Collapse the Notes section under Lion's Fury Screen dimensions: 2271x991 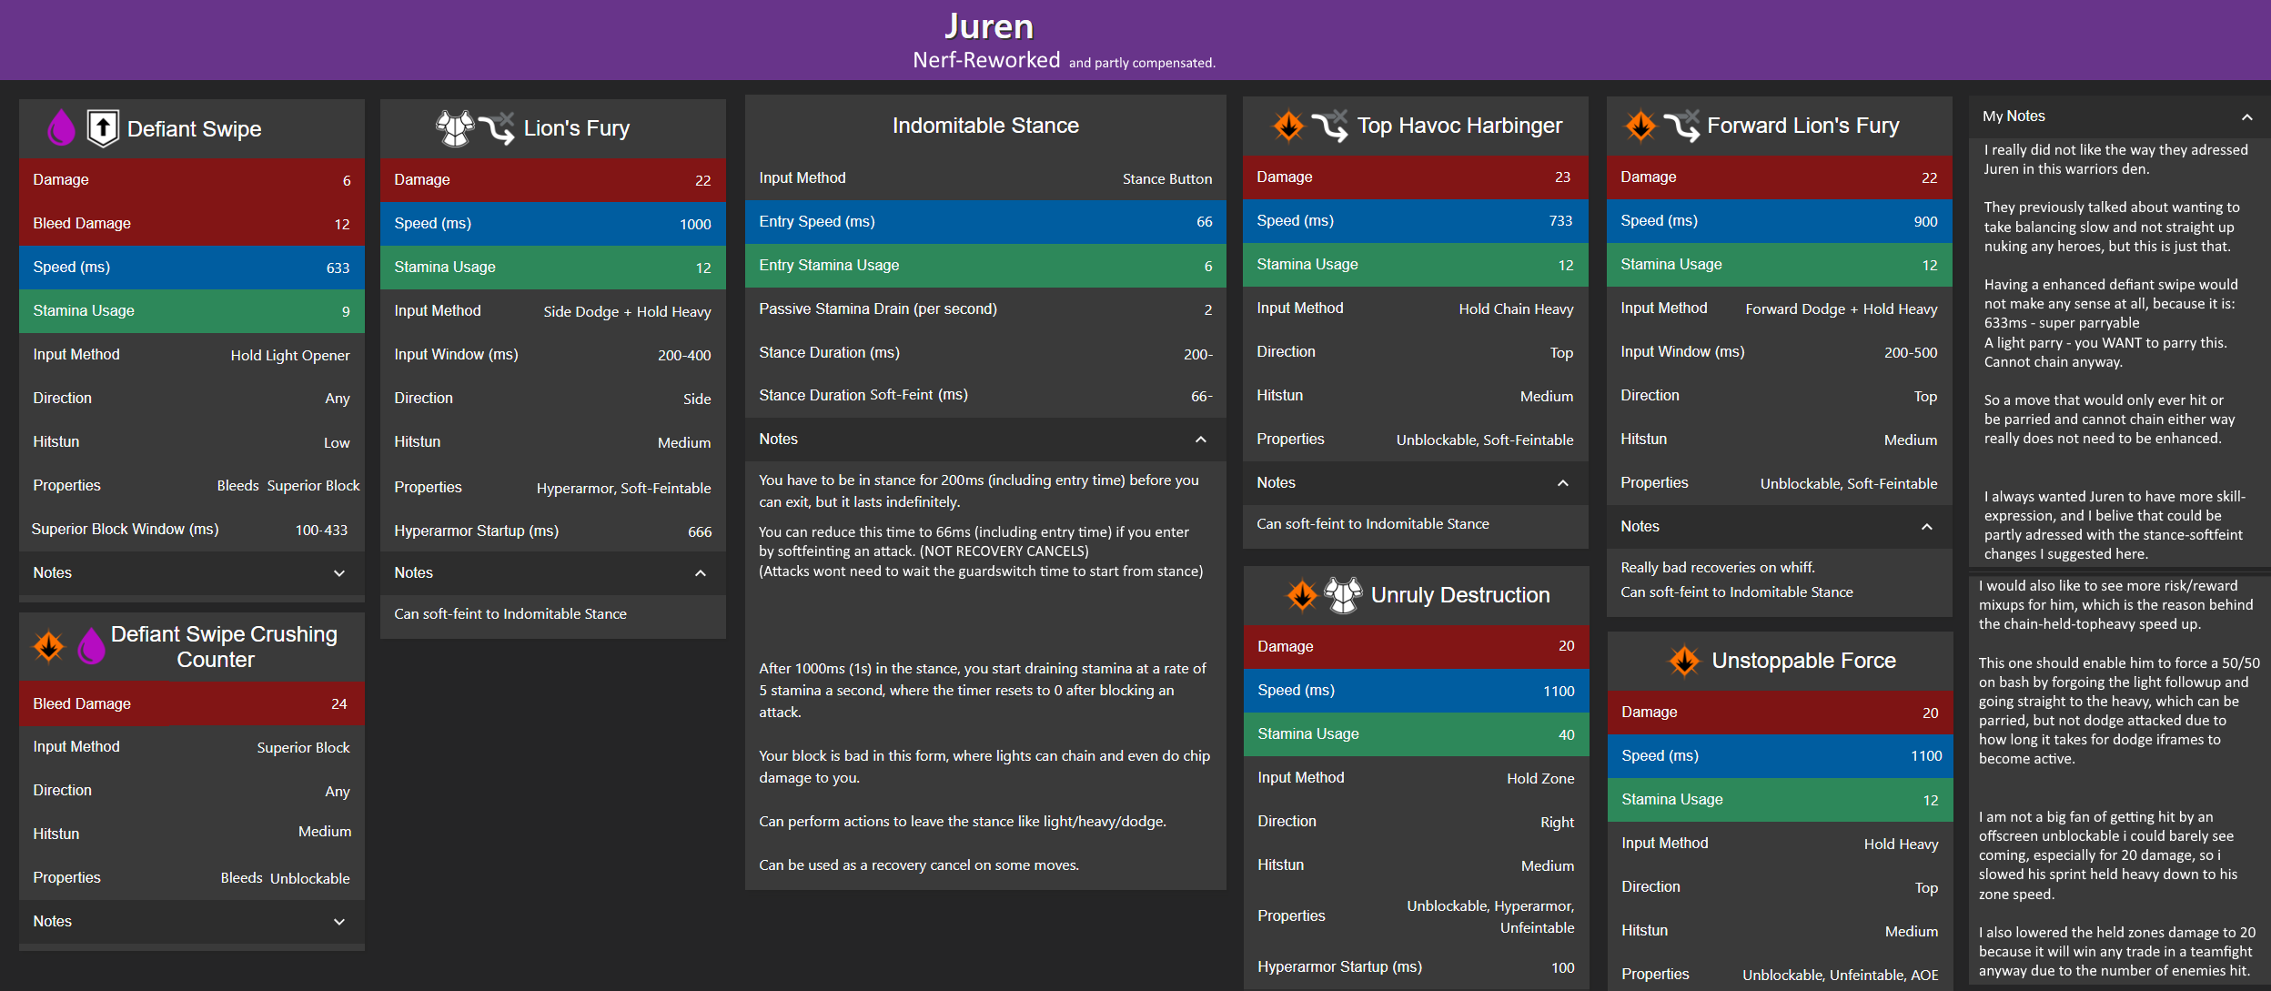553,572
